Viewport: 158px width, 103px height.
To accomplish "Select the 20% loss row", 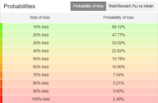I will point(79,35).
